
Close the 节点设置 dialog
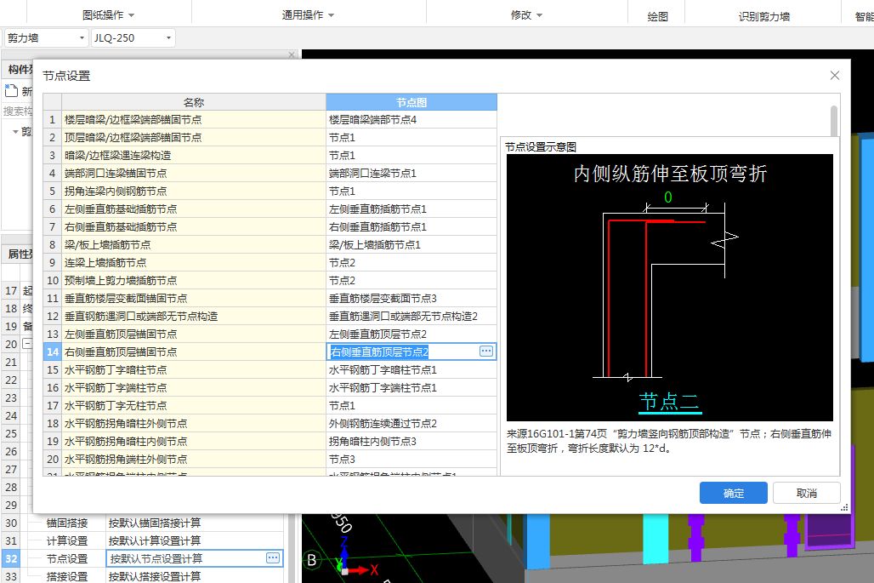(834, 75)
